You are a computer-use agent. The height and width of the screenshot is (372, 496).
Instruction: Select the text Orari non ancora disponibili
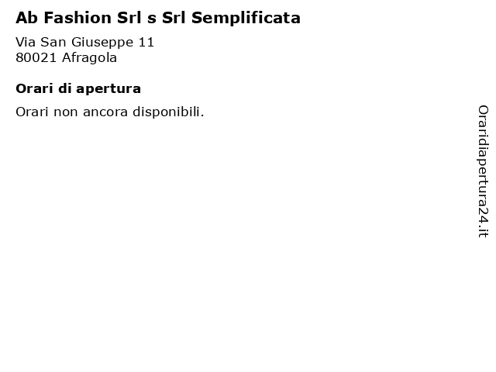(110, 112)
